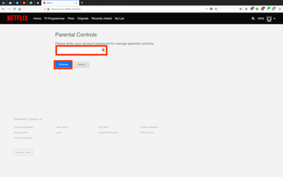Open the Firefox library icon

241,9
